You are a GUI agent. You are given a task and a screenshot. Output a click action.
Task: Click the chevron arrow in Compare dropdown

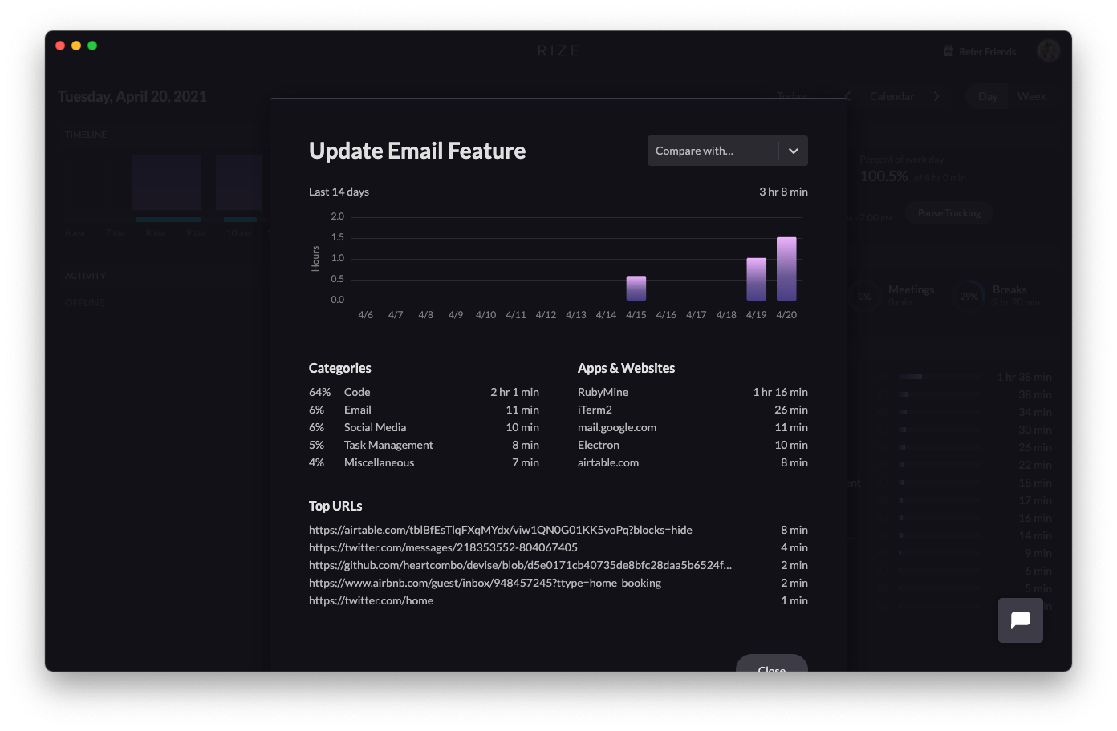[793, 151]
